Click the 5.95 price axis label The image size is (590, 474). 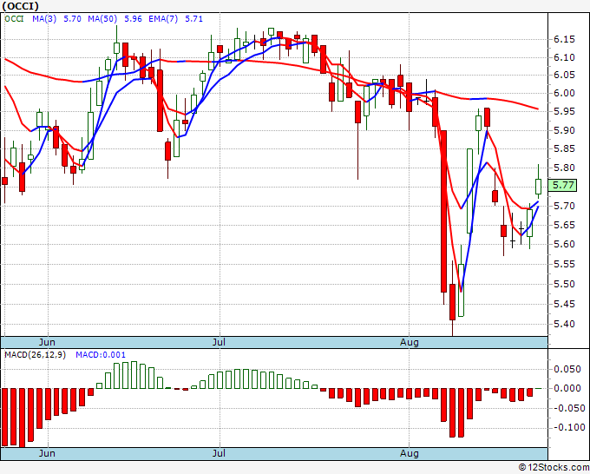pyautogui.click(x=564, y=111)
